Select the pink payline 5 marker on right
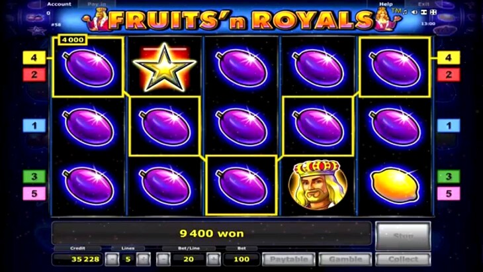The image size is (483, 272). 449,193
